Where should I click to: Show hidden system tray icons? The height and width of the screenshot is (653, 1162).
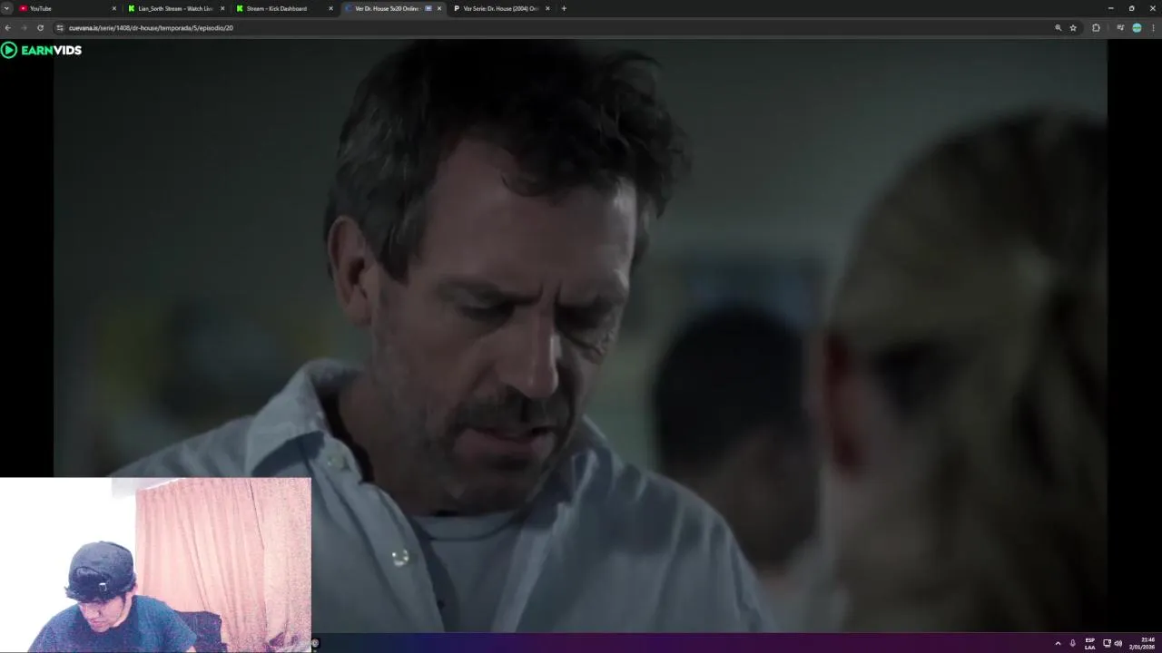(1058, 643)
